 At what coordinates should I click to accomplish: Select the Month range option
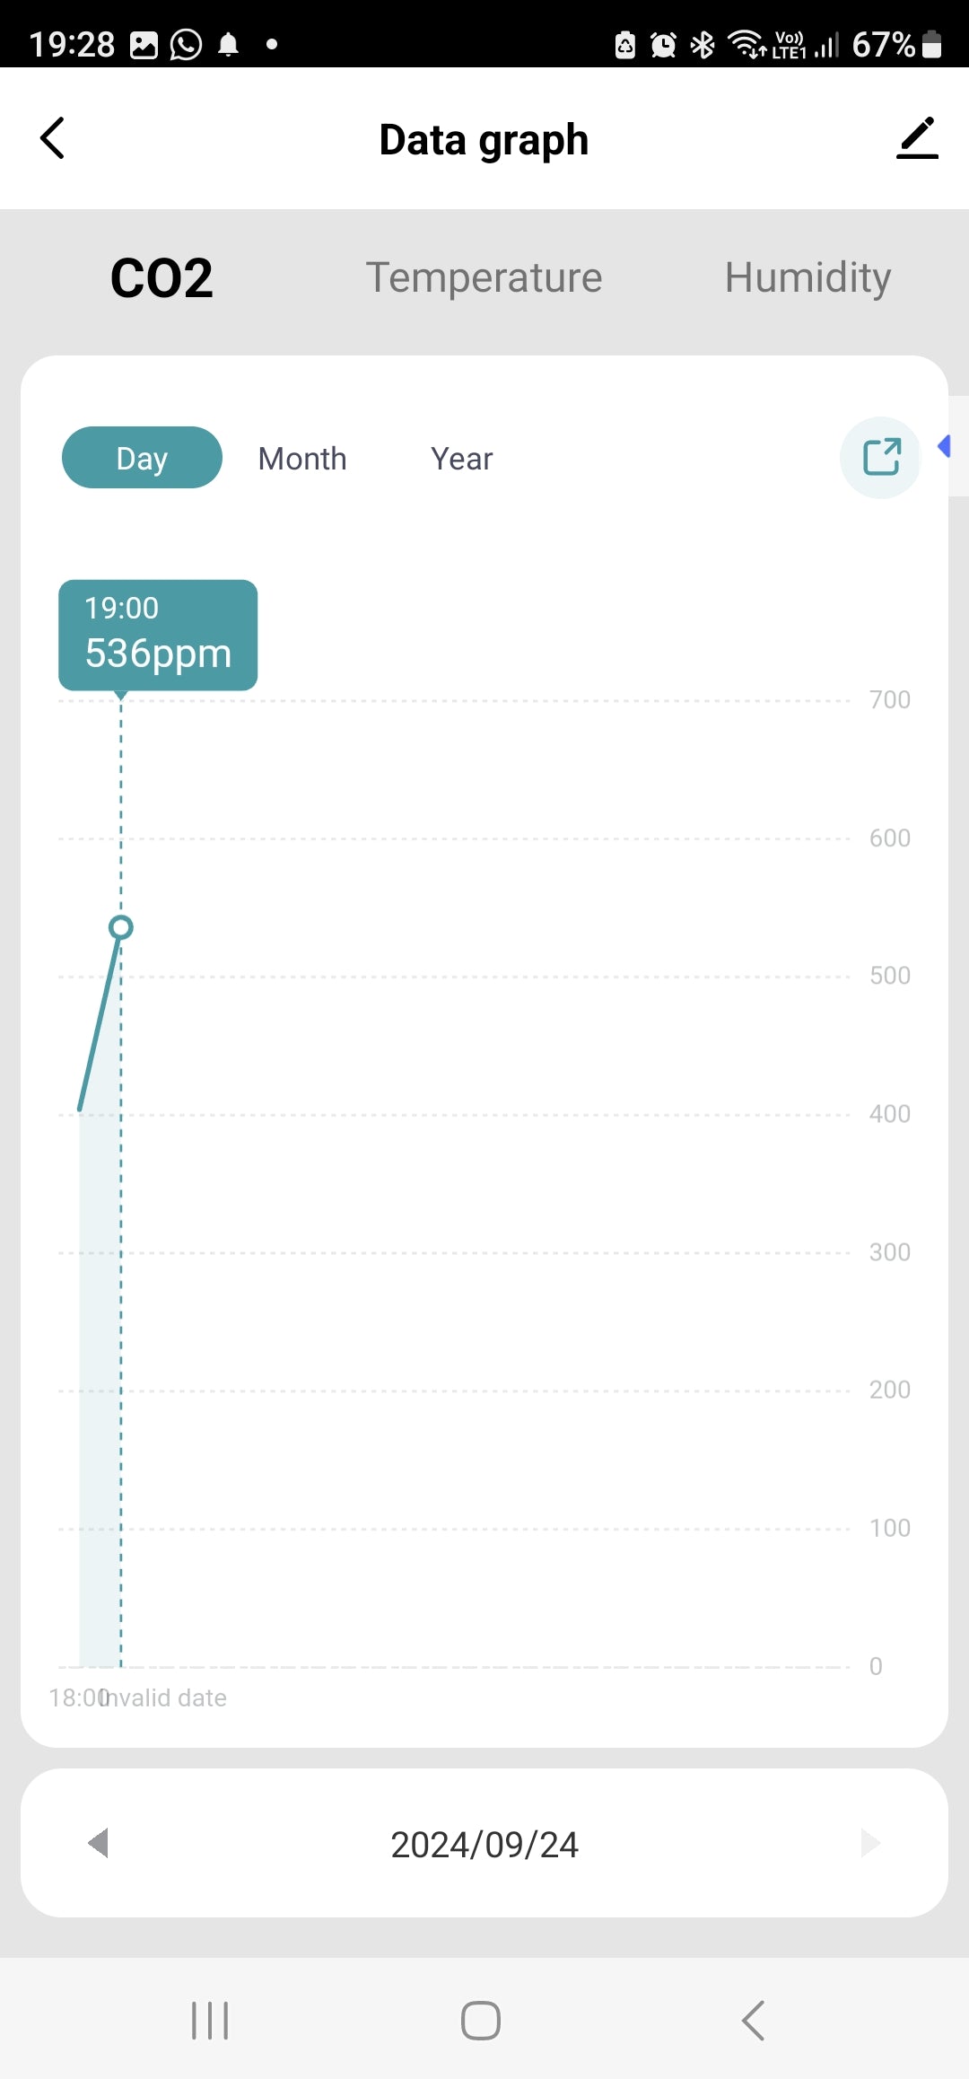click(302, 459)
